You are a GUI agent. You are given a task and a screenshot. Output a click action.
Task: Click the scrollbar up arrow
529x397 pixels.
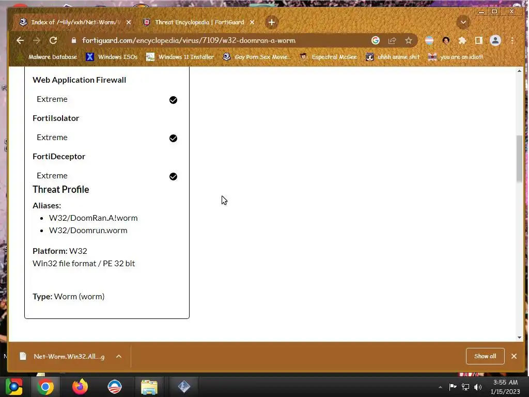pyautogui.click(x=519, y=71)
